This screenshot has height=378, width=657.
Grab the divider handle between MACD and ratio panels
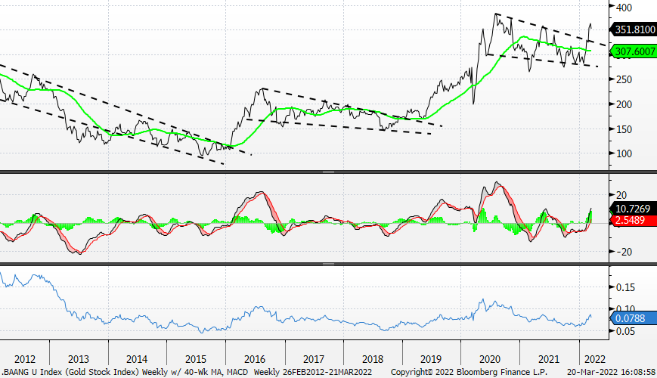(x=328, y=264)
